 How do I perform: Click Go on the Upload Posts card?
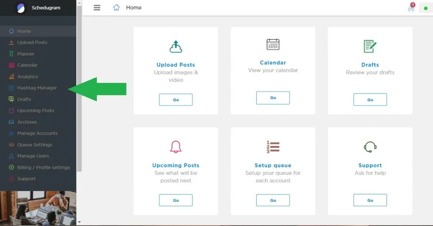click(175, 100)
